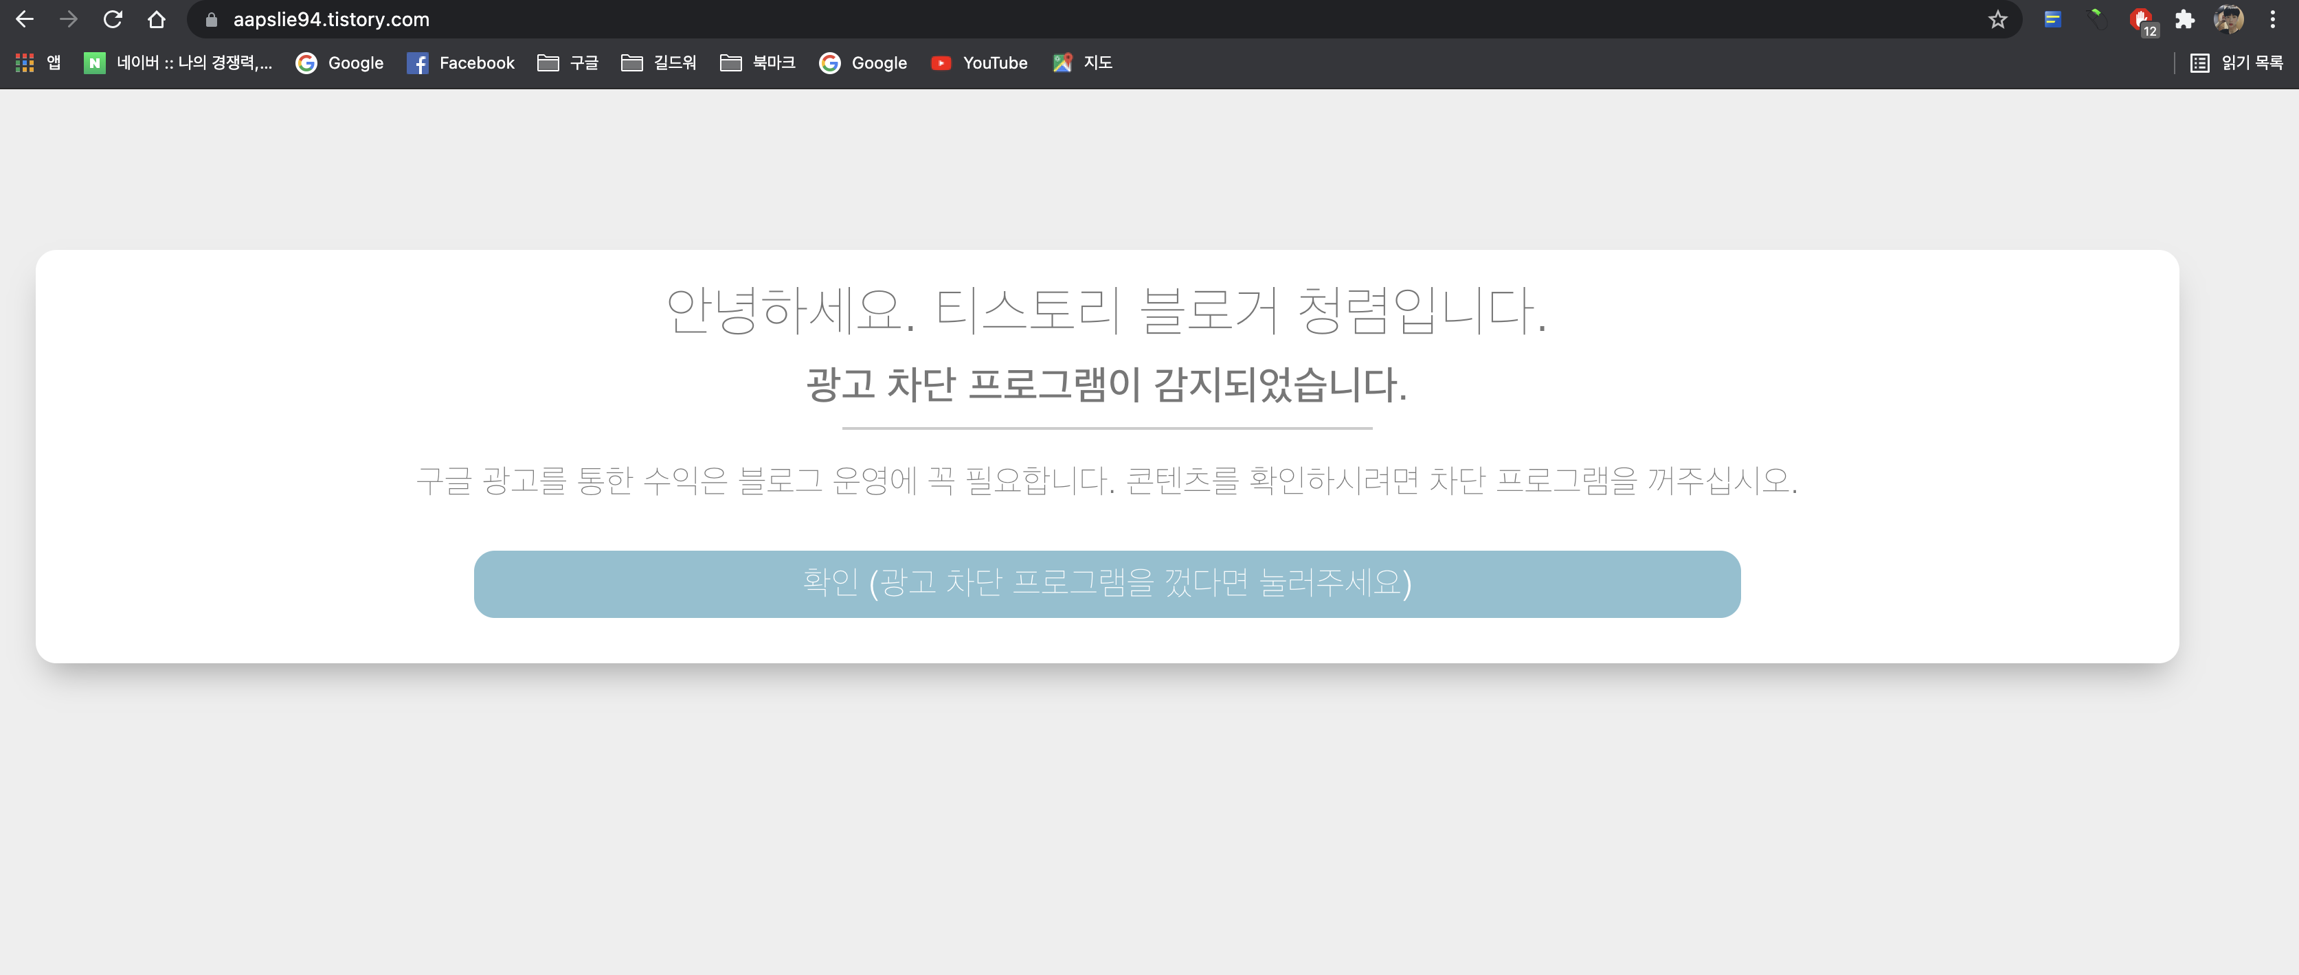The height and width of the screenshot is (975, 2299).
Task: Reload the current page
Action: pyautogui.click(x=113, y=19)
